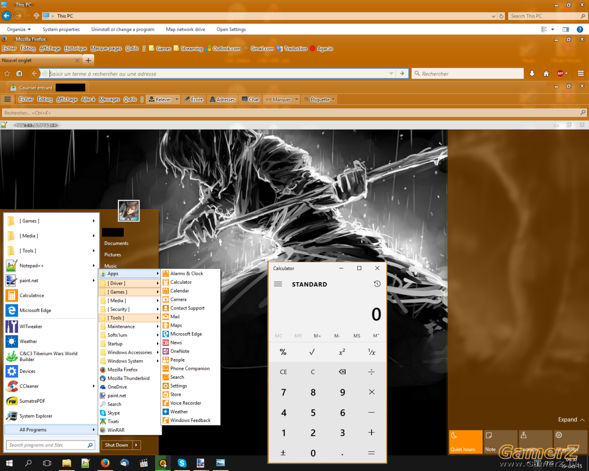Toggle Quiet hours in Action Center
The width and height of the screenshot is (589, 471).
(x=465, y=442)
